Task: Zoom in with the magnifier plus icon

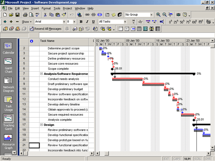Action: tap(158, 15)
